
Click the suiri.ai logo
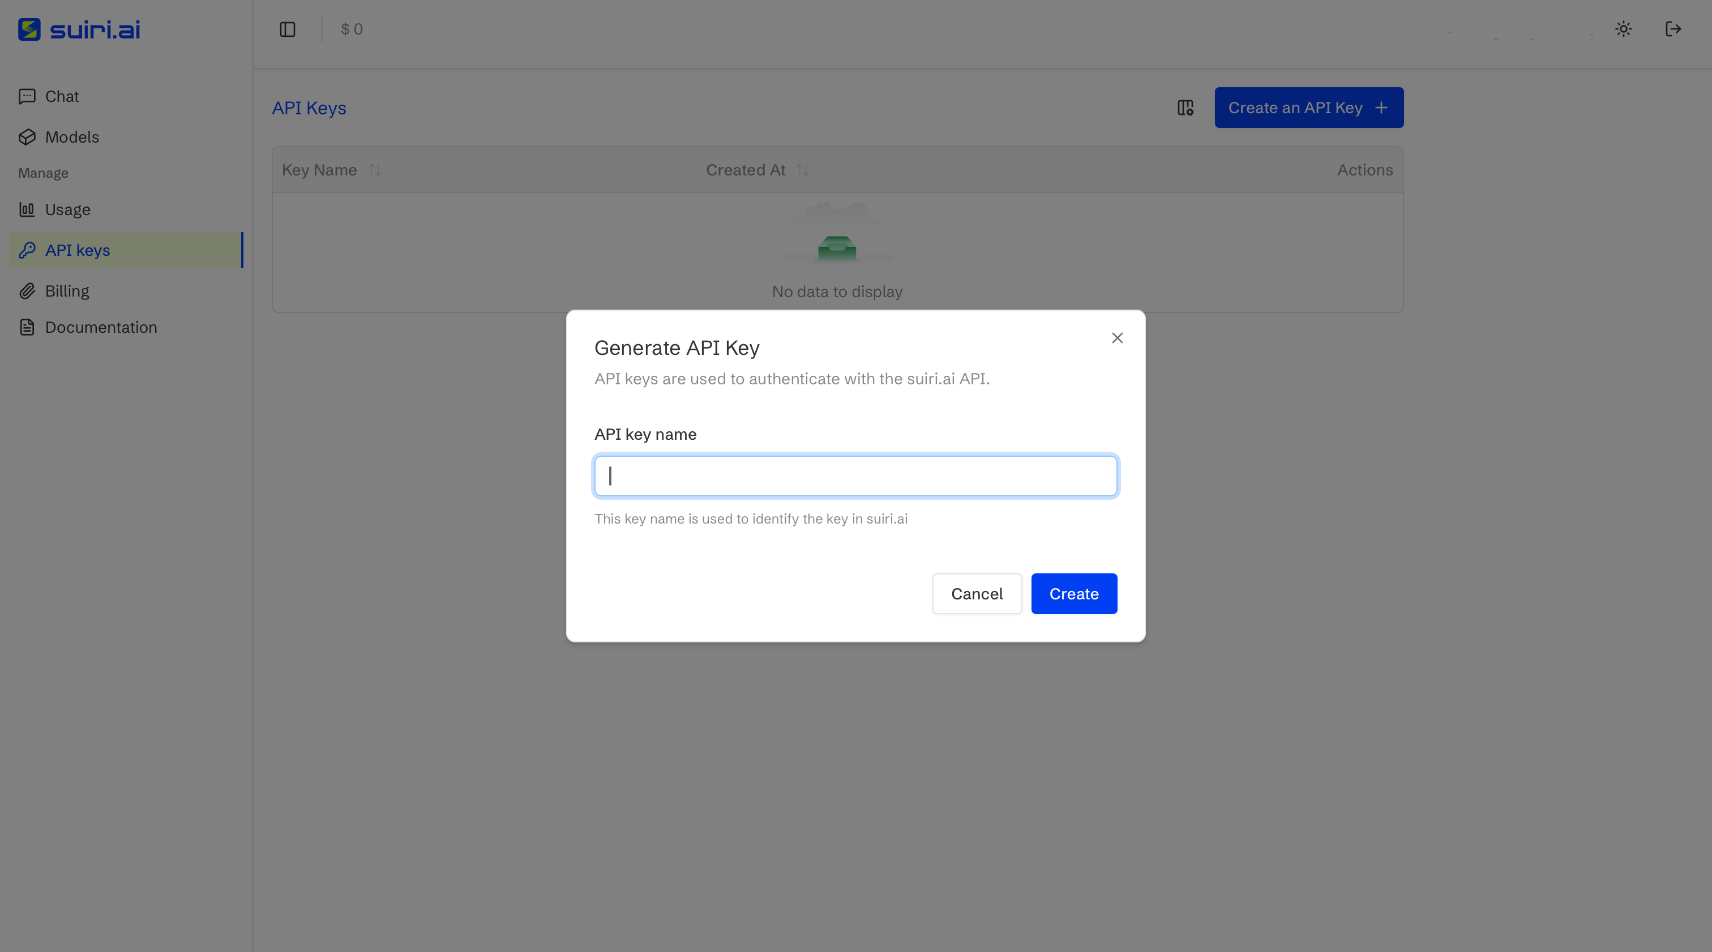pyautogui.click(x=79, y=29)
